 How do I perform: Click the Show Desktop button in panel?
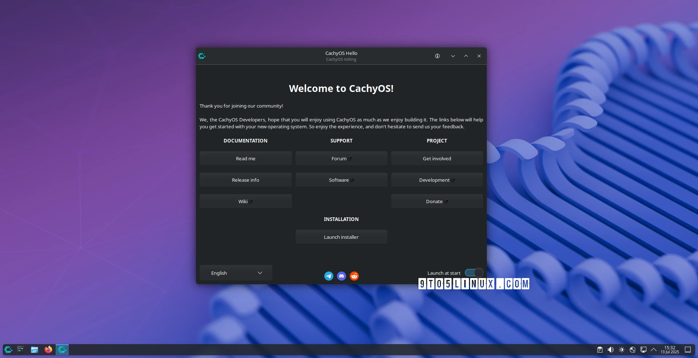click(x=688, y=350)
